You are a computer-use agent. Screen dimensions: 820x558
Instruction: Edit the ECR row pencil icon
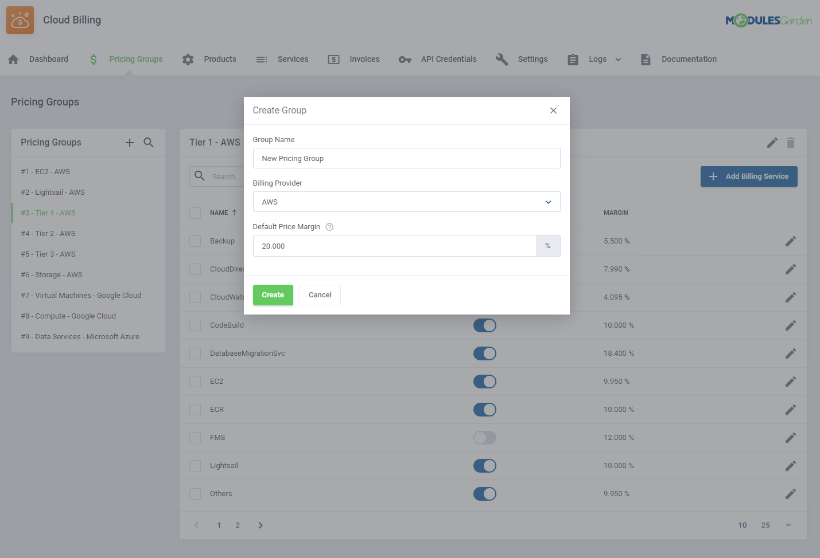791,410
